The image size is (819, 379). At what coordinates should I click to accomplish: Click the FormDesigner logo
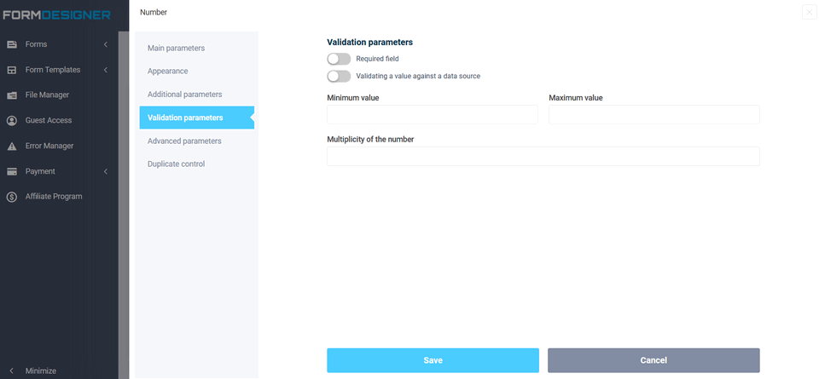56,14
